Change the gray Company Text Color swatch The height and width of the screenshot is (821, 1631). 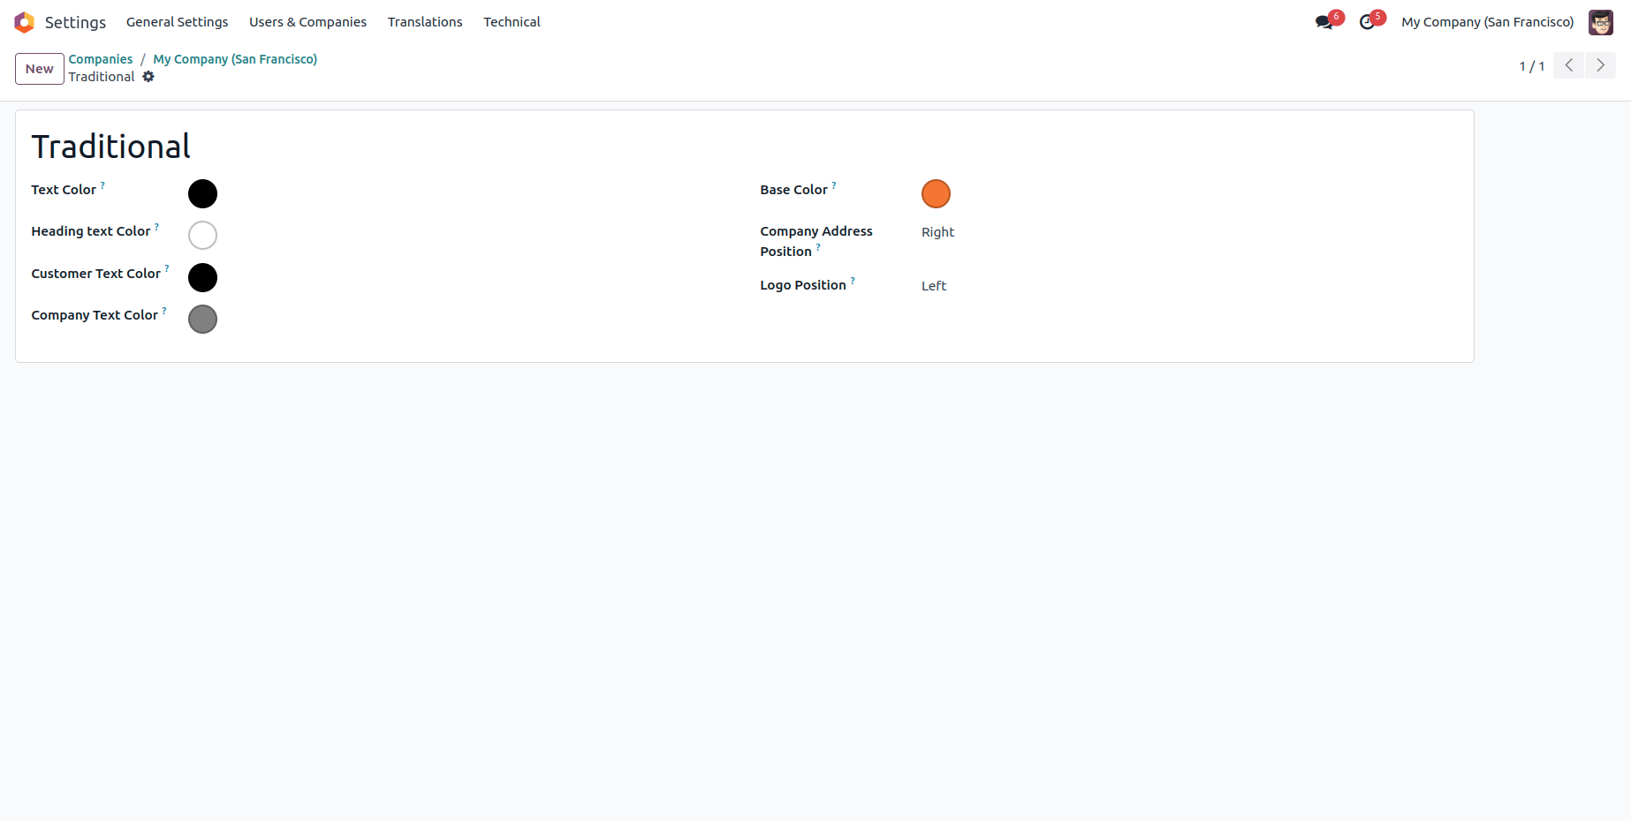[x=202, y=319]
